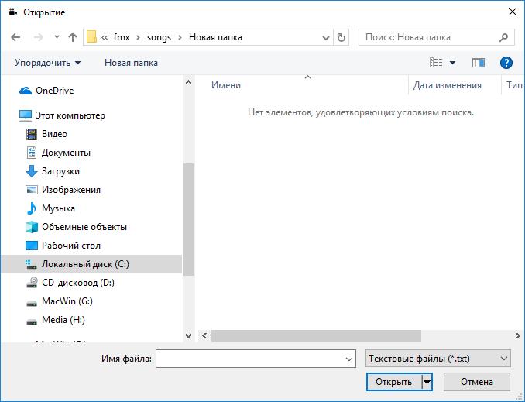Image resolution: width=525 pixels, height=402 pixels.
Task: Sort by the Имени column header
Action: tap(226, 85)
